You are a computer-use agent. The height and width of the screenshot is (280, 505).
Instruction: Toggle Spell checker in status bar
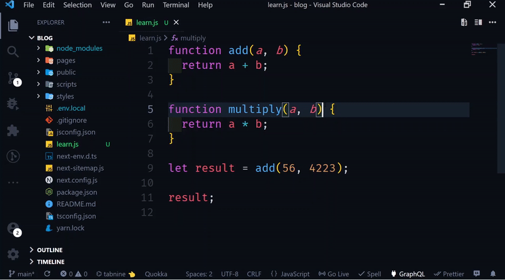point(369,274)
